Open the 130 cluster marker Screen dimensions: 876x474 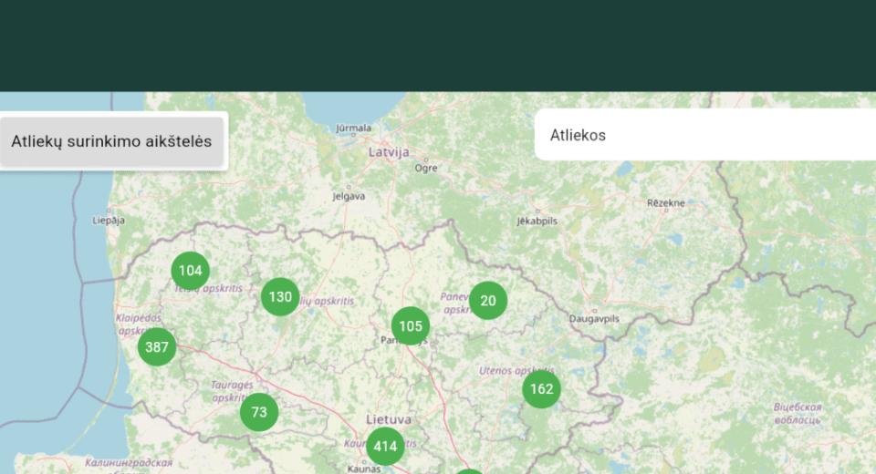pyautogui.click(x=280, y=297)
